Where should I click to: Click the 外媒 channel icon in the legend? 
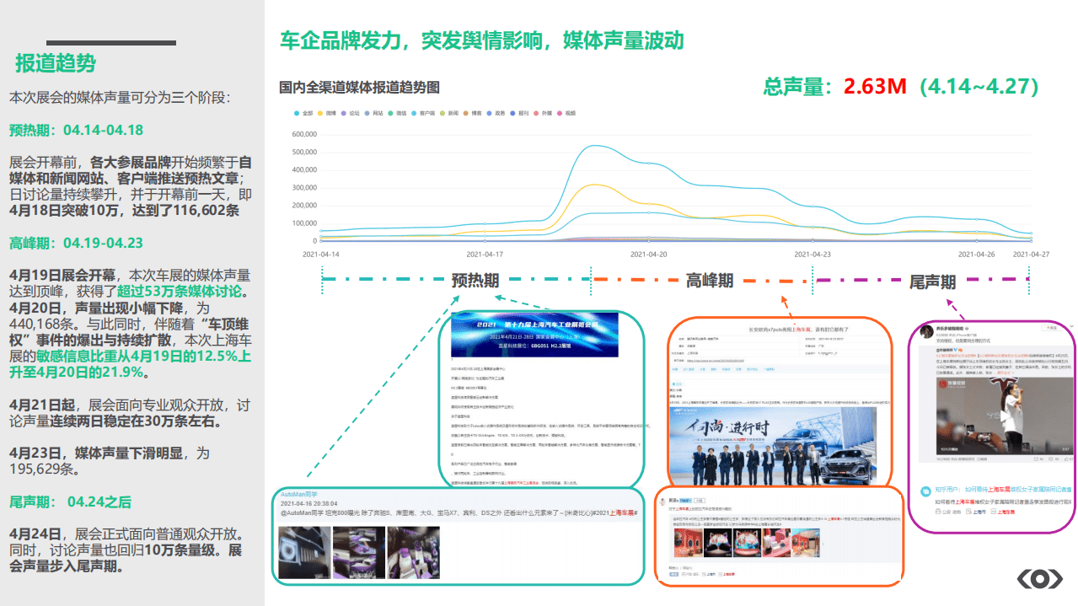pyautogui.click(x=535, y=112)
